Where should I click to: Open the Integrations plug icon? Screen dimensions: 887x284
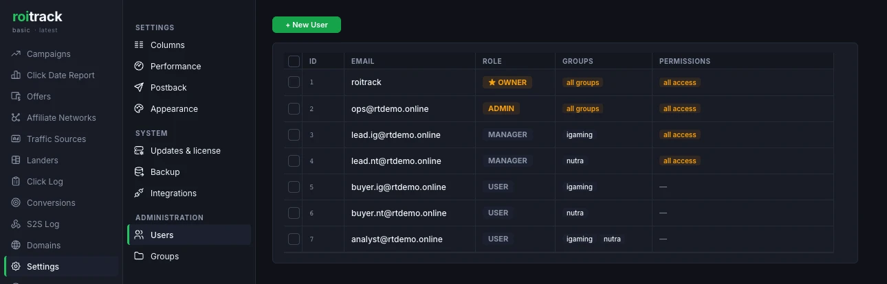click(139, 193)
